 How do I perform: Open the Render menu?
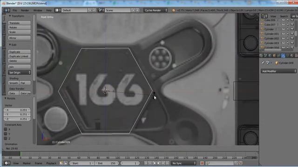point(25,10)
